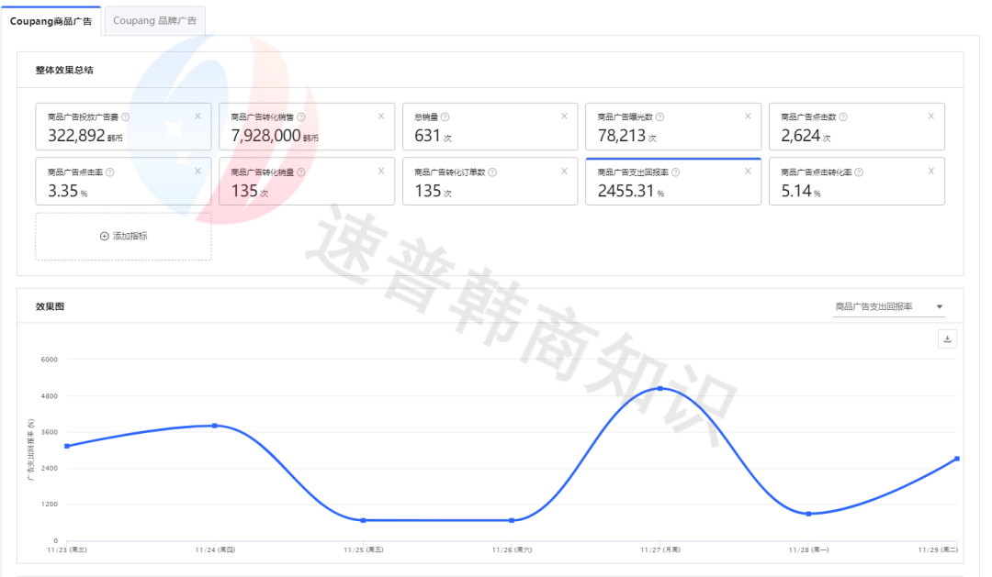Switch to the Coupang 品牌广告 tab

click(154, 20)
